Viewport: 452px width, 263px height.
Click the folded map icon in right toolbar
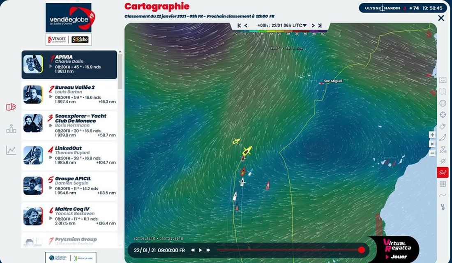443,92
